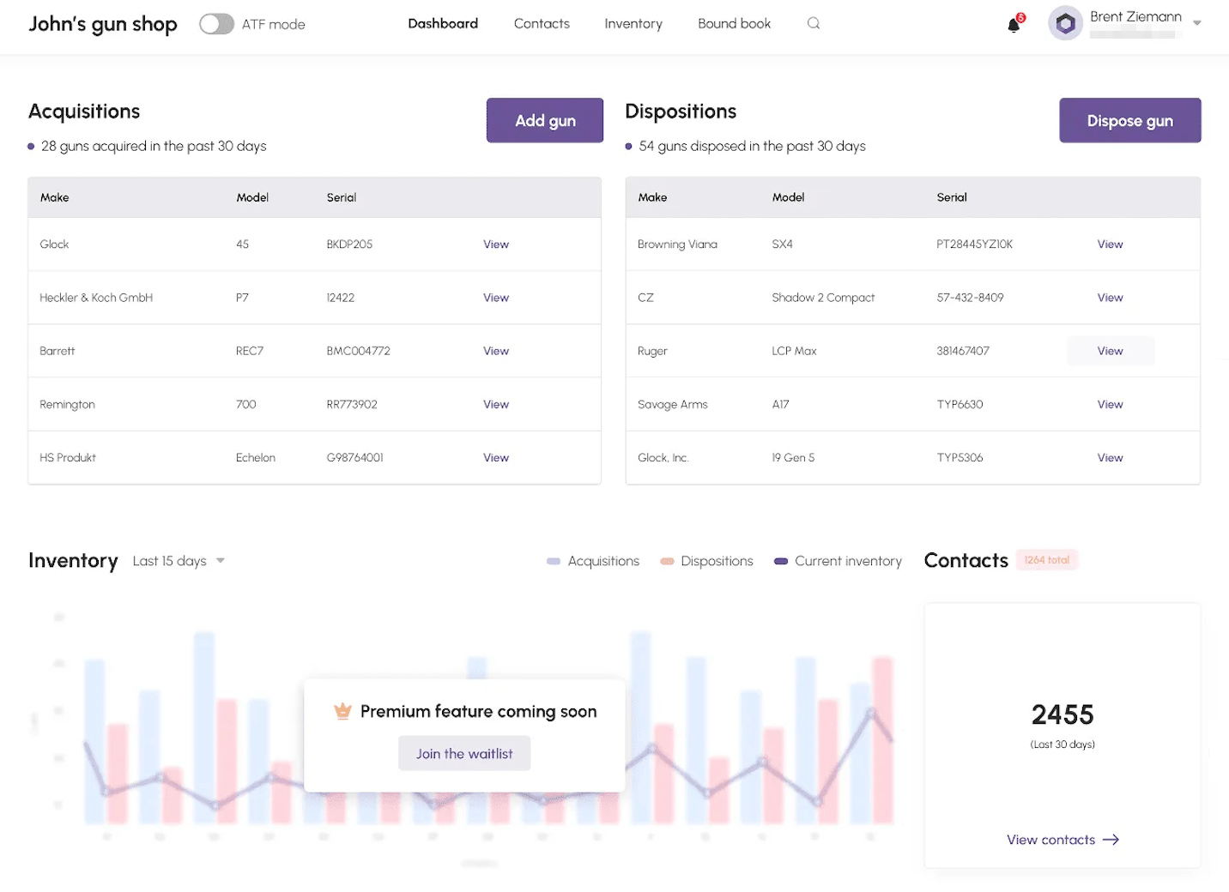Click the Dispositions legend color chip
Image resolution: width=1229 pixels, height=892 pixels.
coord(667,560)
